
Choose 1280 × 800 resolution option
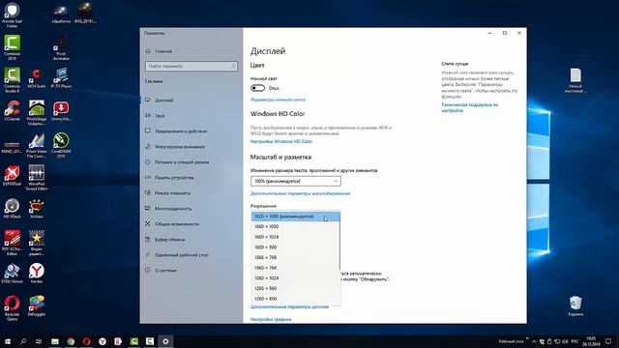(x=296, y=299)
